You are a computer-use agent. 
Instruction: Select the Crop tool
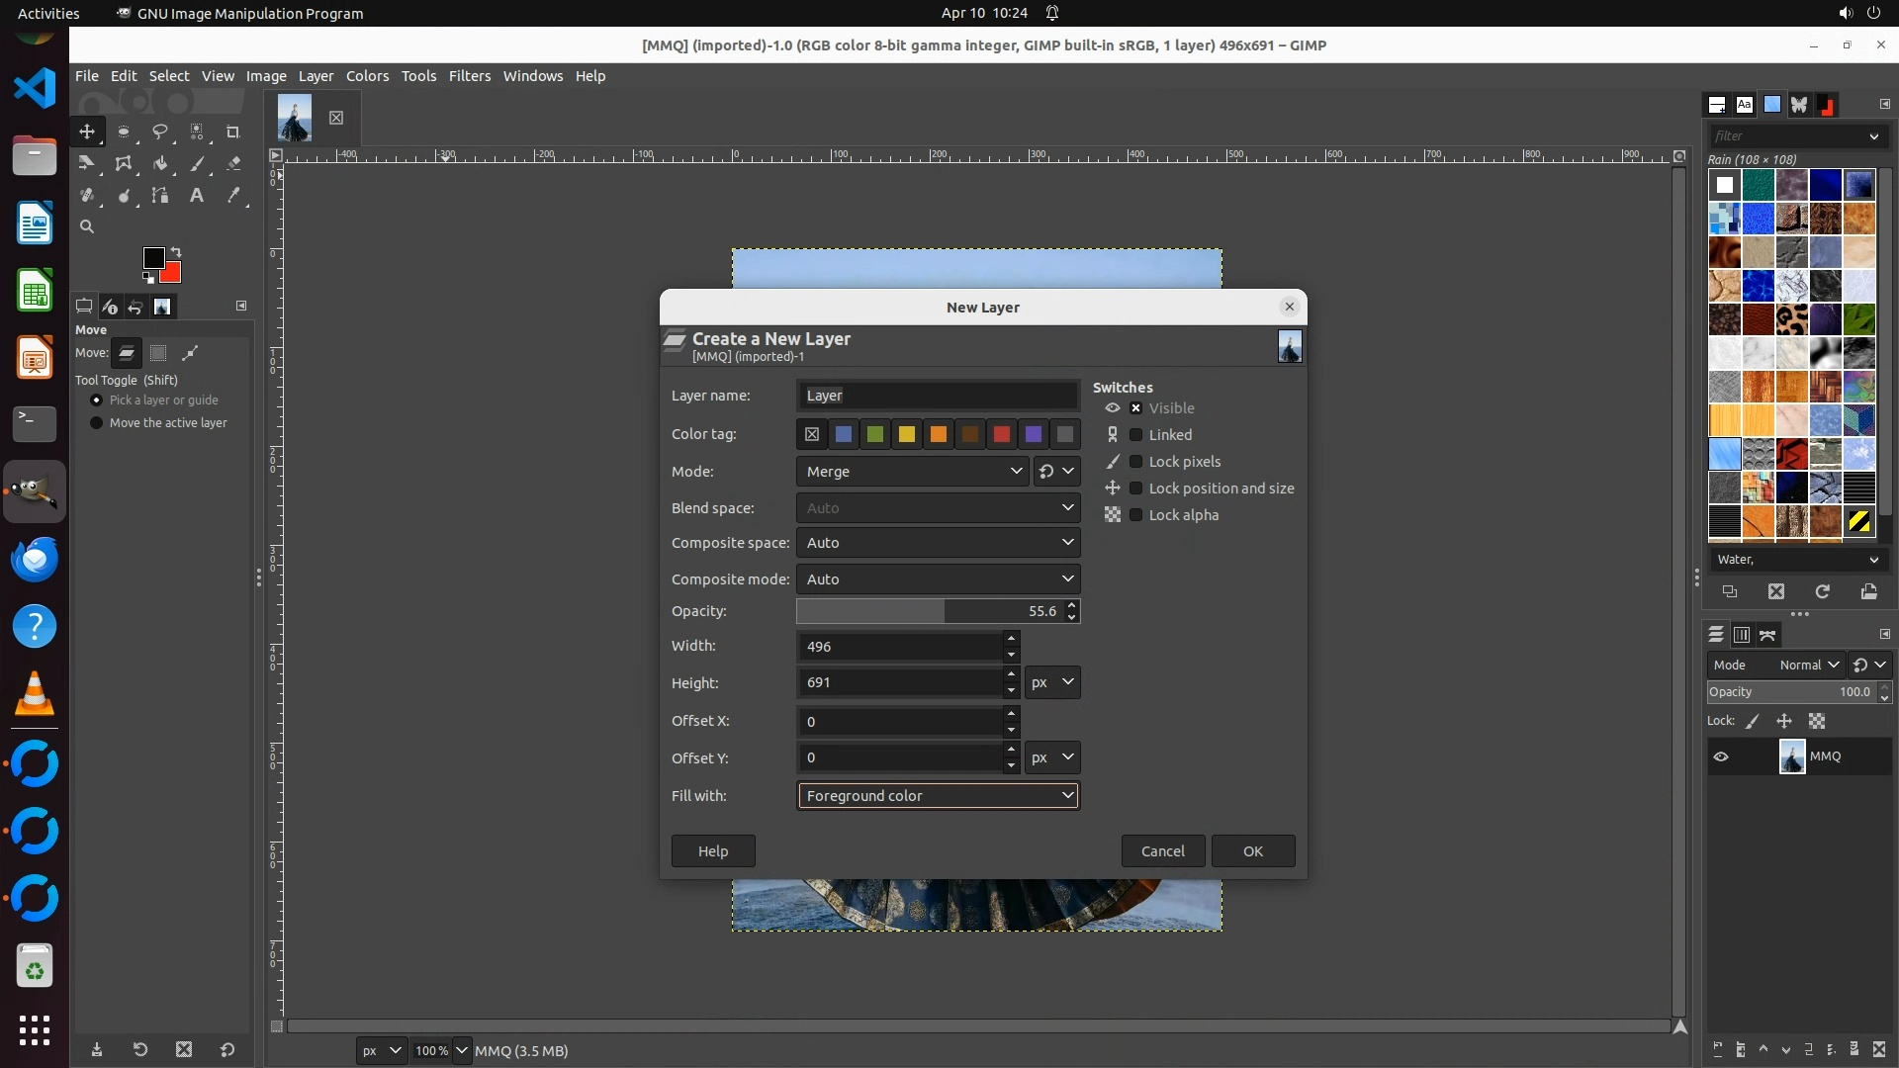(233, 132)
